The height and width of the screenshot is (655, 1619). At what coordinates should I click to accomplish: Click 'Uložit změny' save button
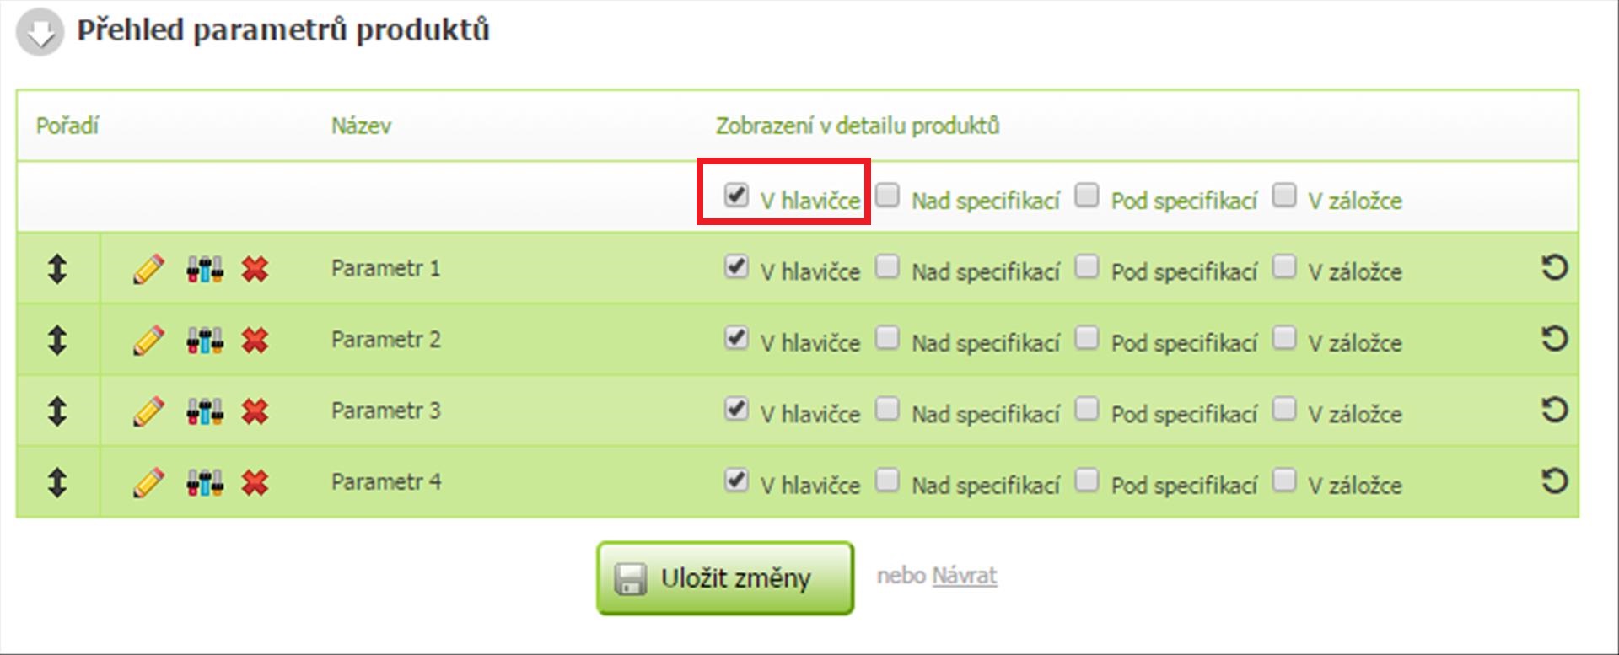(x=725, y=578)
